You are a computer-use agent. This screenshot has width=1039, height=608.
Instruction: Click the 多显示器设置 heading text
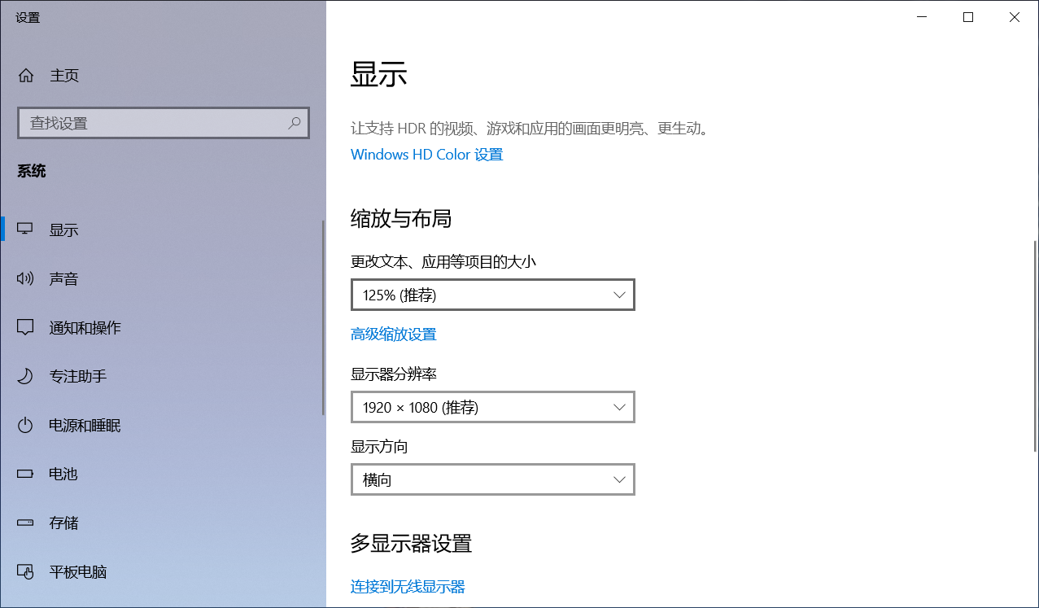[411, 543]
